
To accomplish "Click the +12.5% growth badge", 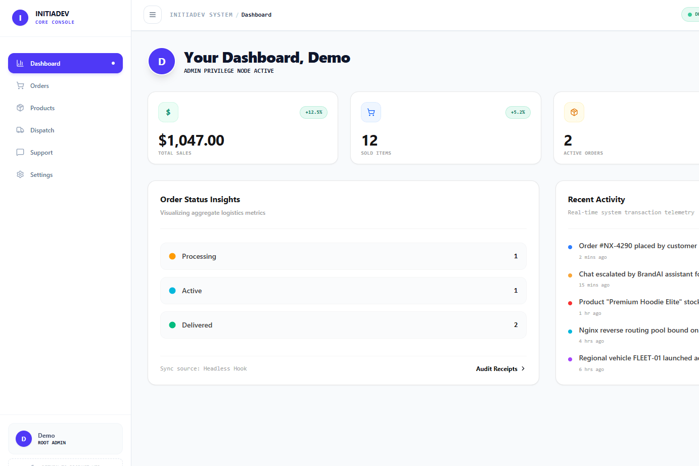I will (313, 112).
